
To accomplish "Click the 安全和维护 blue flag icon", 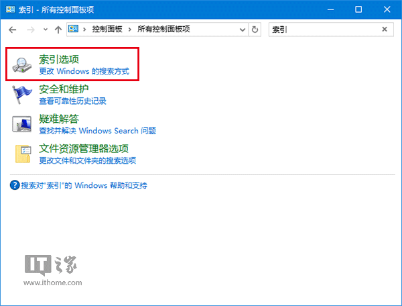I will (x=23, y=95).
